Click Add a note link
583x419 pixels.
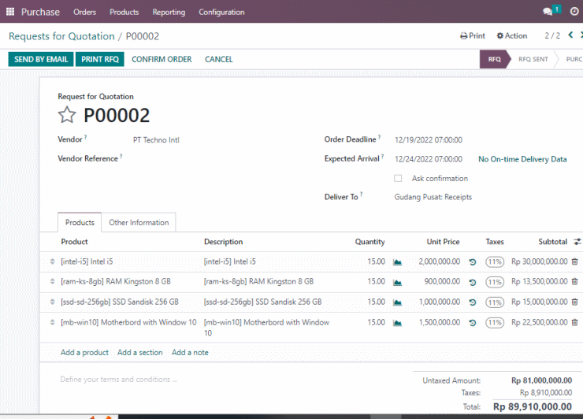tap(190, 353)
